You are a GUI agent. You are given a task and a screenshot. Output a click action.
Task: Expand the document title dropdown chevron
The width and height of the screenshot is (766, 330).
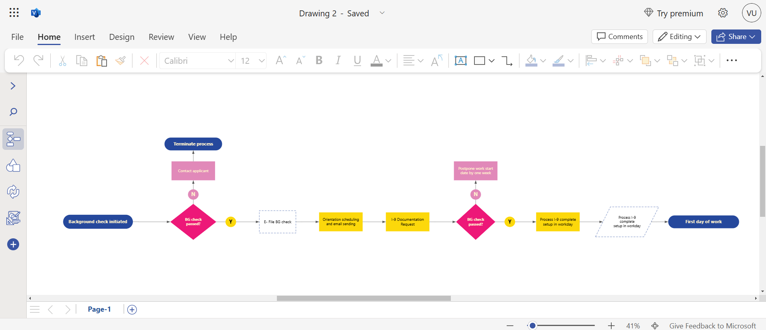[x=382, y=13]
